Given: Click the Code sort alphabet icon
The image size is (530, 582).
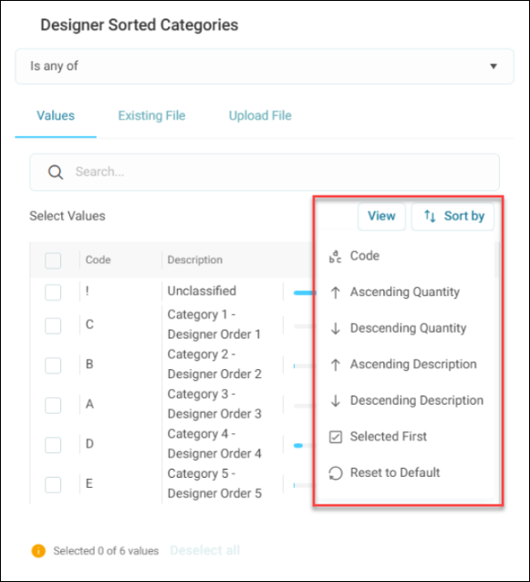Looking at the screenshot, I should tap(335, 257).
